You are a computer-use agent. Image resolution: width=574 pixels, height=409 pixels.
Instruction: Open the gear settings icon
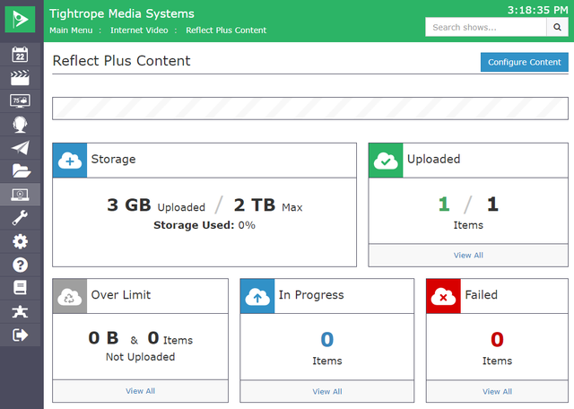click(20, 241)
